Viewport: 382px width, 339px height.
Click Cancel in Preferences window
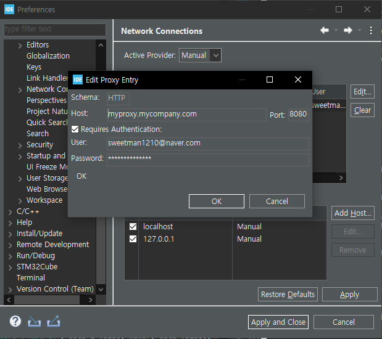point(344,322)
